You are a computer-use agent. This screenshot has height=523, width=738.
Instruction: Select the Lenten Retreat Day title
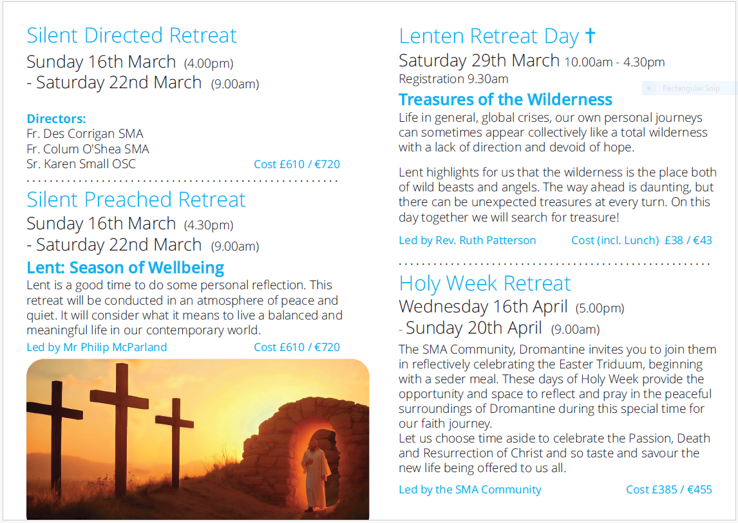489,36
